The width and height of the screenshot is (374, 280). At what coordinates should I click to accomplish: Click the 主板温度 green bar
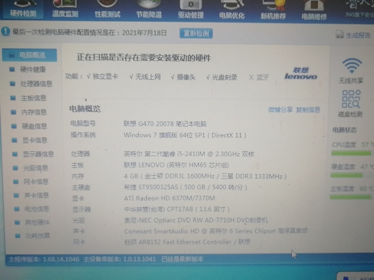(350, 197)
